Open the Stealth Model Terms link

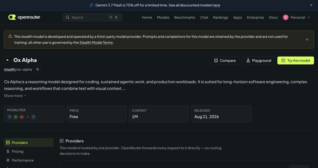96,43
